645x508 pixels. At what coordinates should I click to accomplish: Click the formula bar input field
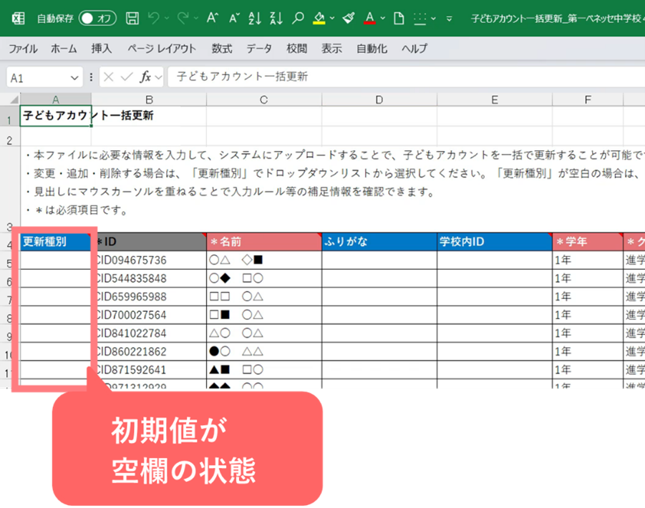pyautogui.click(x=401, y=77)
